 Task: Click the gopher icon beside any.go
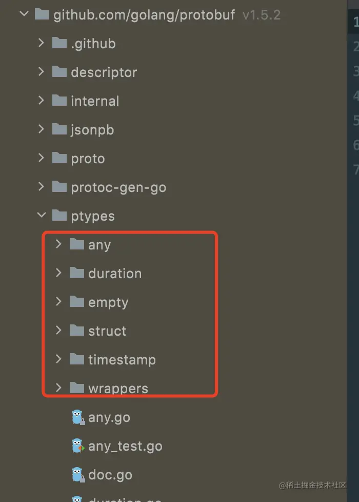click(x=77, y=417)
